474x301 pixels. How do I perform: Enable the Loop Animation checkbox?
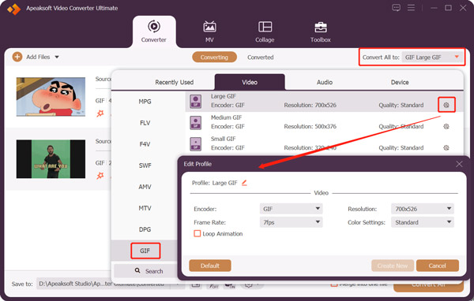197,234
